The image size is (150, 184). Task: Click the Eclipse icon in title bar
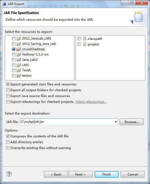[4, 4]
